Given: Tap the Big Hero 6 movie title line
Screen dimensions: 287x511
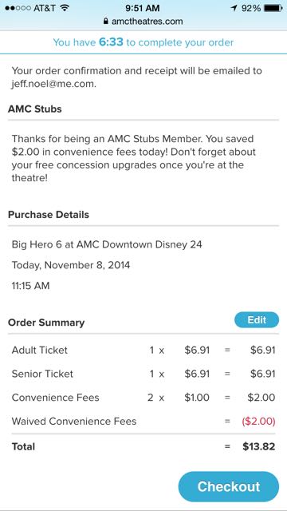Looking at the screenshot, I should pyautogui.click(x=107, y=244).
